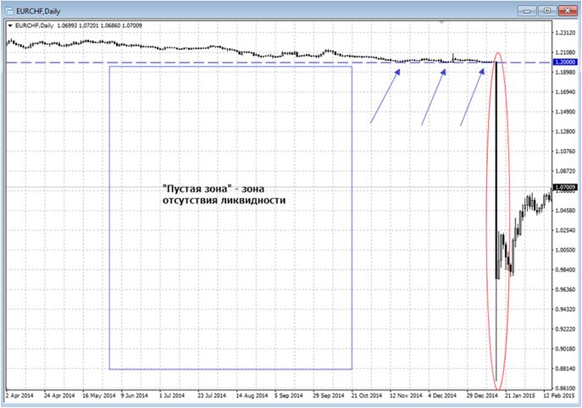Click the chart icon in the title bar
The width and height of the screenshot is (582, 408).
(10, 8)
